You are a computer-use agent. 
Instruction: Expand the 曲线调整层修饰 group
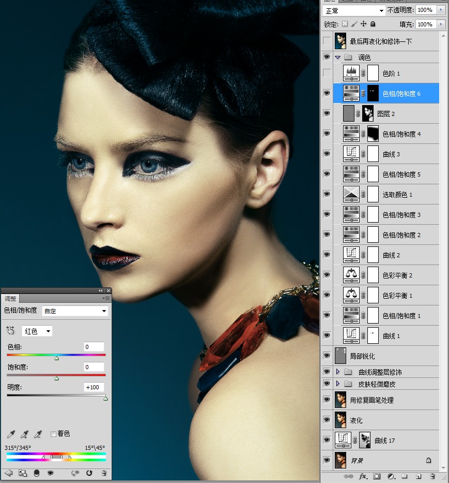(338, 372)
